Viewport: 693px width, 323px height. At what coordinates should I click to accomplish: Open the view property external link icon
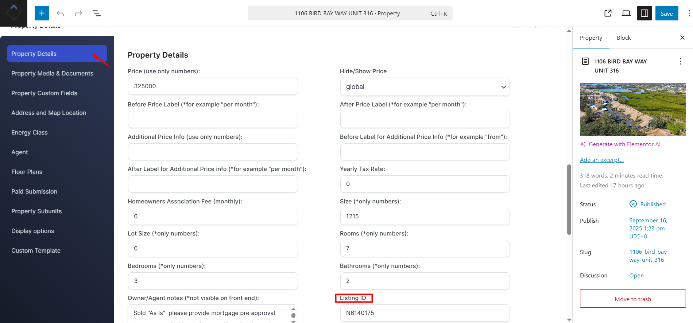[608, 13]
